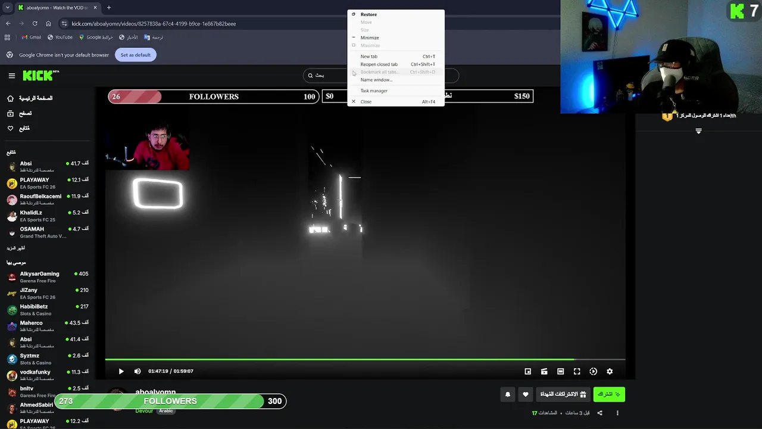Open the Browse sidebar link (تصفح)

pyautogui.click(x=20, y=113)
